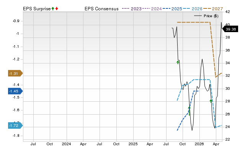The height and width of the screenshot is (146, 245).
Task: Click the -1.2 EPS axis label
Action: [x=16, y=59]
